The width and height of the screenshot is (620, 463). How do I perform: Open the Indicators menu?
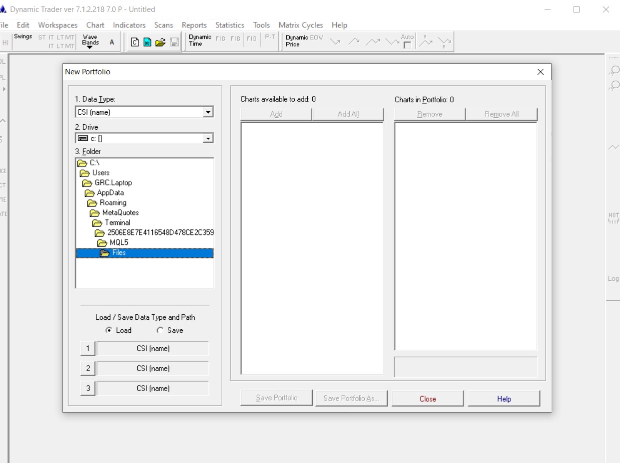[129, 25]
